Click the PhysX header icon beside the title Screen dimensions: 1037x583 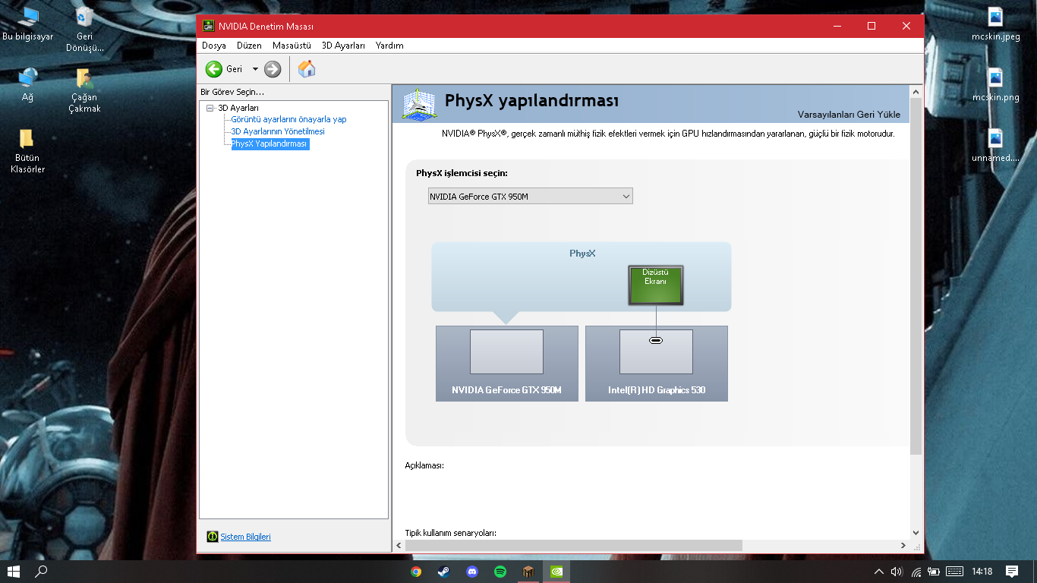pyautogui.click(x=420, y=104)
